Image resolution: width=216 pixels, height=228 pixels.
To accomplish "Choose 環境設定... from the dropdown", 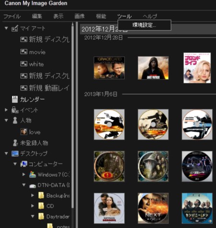I will pyautogui.click(x=144, y=25).
